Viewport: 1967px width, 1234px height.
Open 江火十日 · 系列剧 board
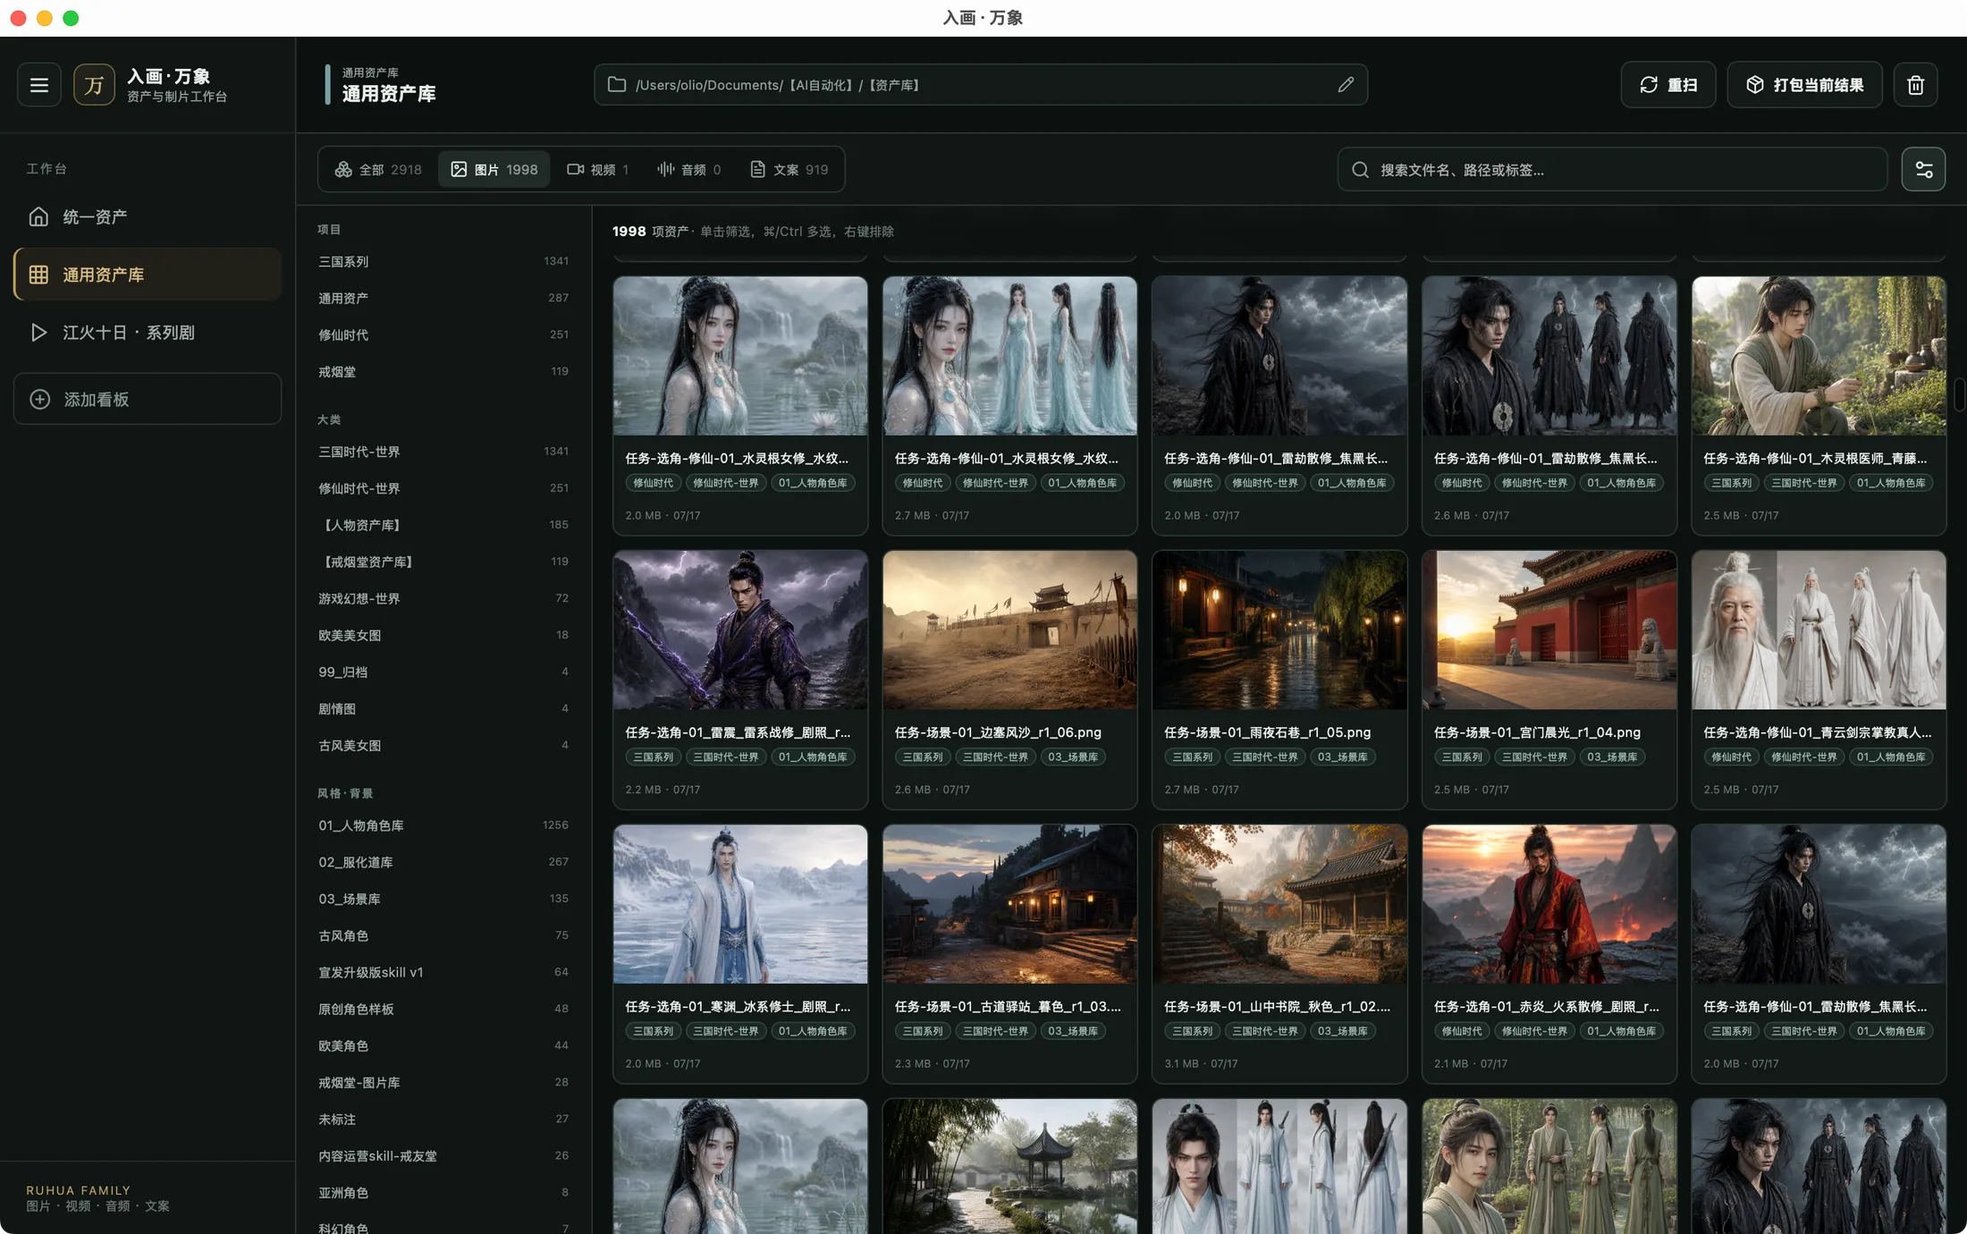(x=148, y=333)
